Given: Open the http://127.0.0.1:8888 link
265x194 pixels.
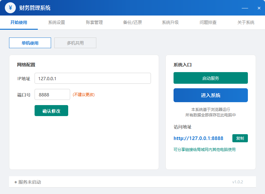Looking at the screenshot, I should click(198, 138).
